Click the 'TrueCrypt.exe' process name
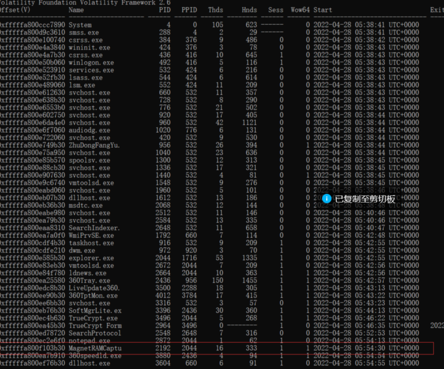The height and width of the screenshot is (369, 444). pyautogui.click(x=93, y=318)
